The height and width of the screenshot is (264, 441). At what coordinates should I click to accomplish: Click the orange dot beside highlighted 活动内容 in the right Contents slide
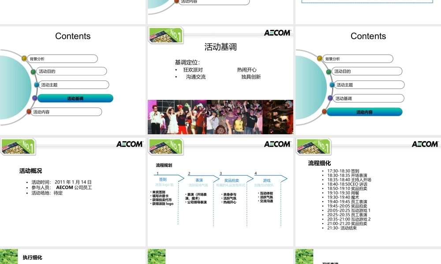pyautogui.click(x=324, y=112)
